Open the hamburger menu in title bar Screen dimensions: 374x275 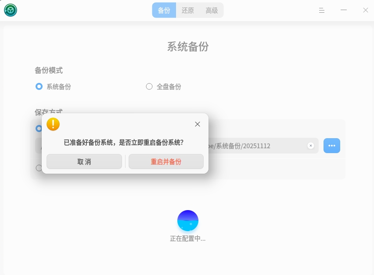(x=321, y=10)
